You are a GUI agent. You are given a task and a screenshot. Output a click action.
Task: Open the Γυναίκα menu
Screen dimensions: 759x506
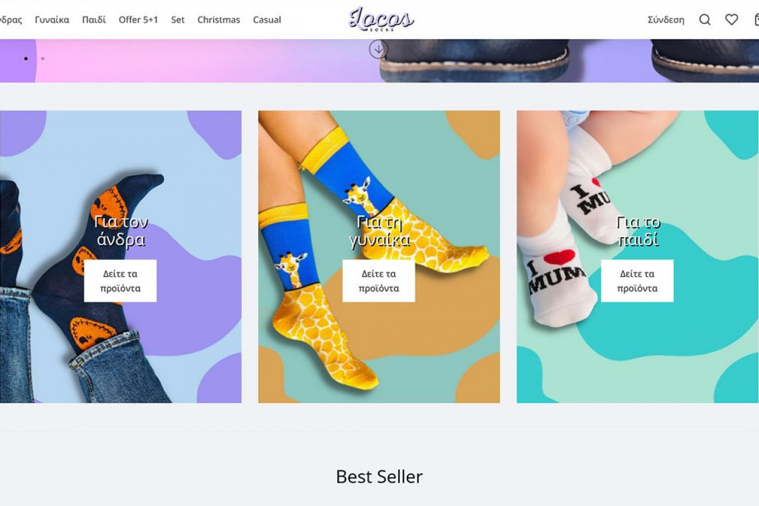tap(52, 20)
